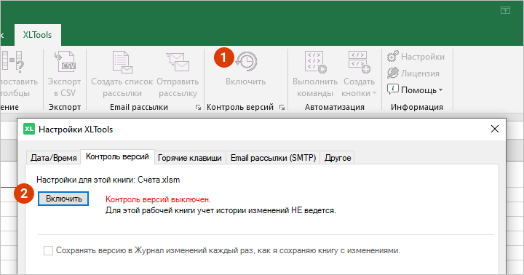524x275 pixels.
Task: Open Настройки gear in ribbon
Action: click(416, 57)
